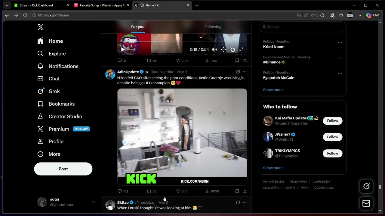The height and width of the screenshot is (216, 385).
Task: Share the AdinUpdate post
Action: 245,191
